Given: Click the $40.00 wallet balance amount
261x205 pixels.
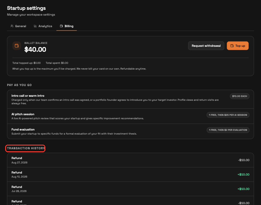Looking at the screenshot, I should coord(35,49).
